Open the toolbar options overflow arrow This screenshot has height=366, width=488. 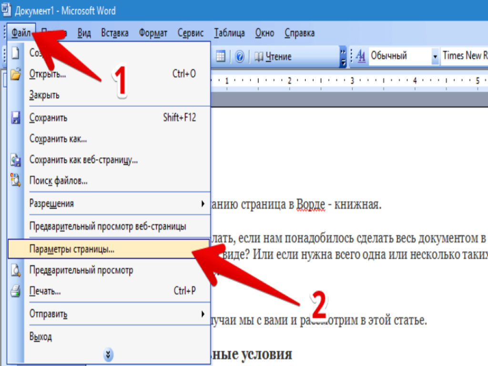pyautogui.click(x=343, y=57)
